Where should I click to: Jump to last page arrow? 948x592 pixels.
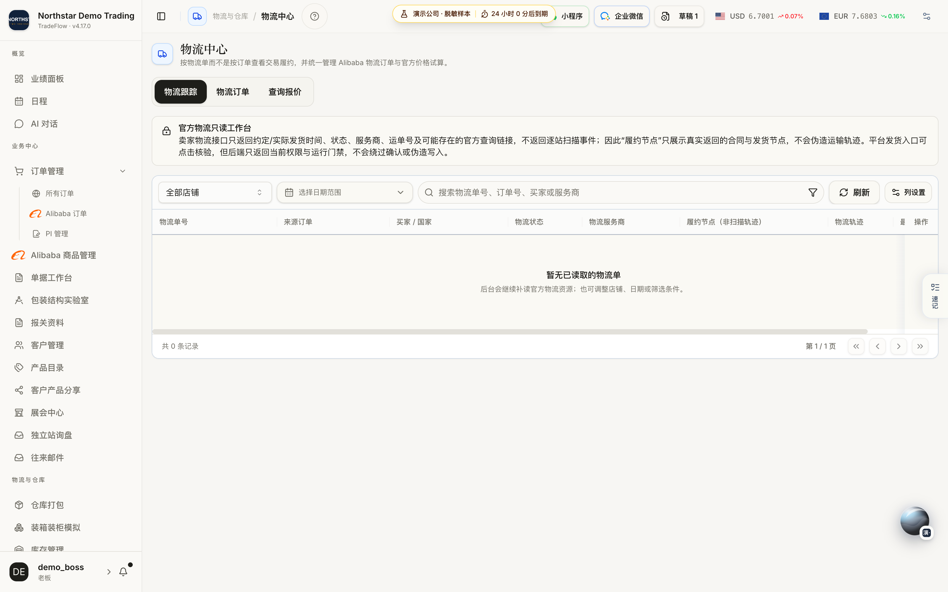coord(920,346)
